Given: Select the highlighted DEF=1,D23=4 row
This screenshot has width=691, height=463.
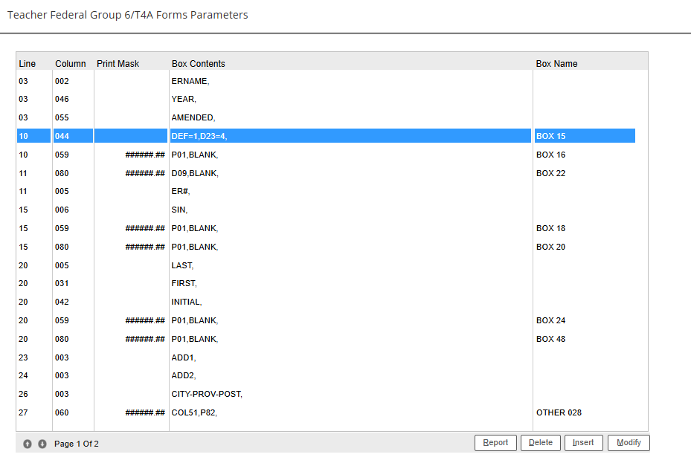Looking at the screenshot, I should 199,137.
